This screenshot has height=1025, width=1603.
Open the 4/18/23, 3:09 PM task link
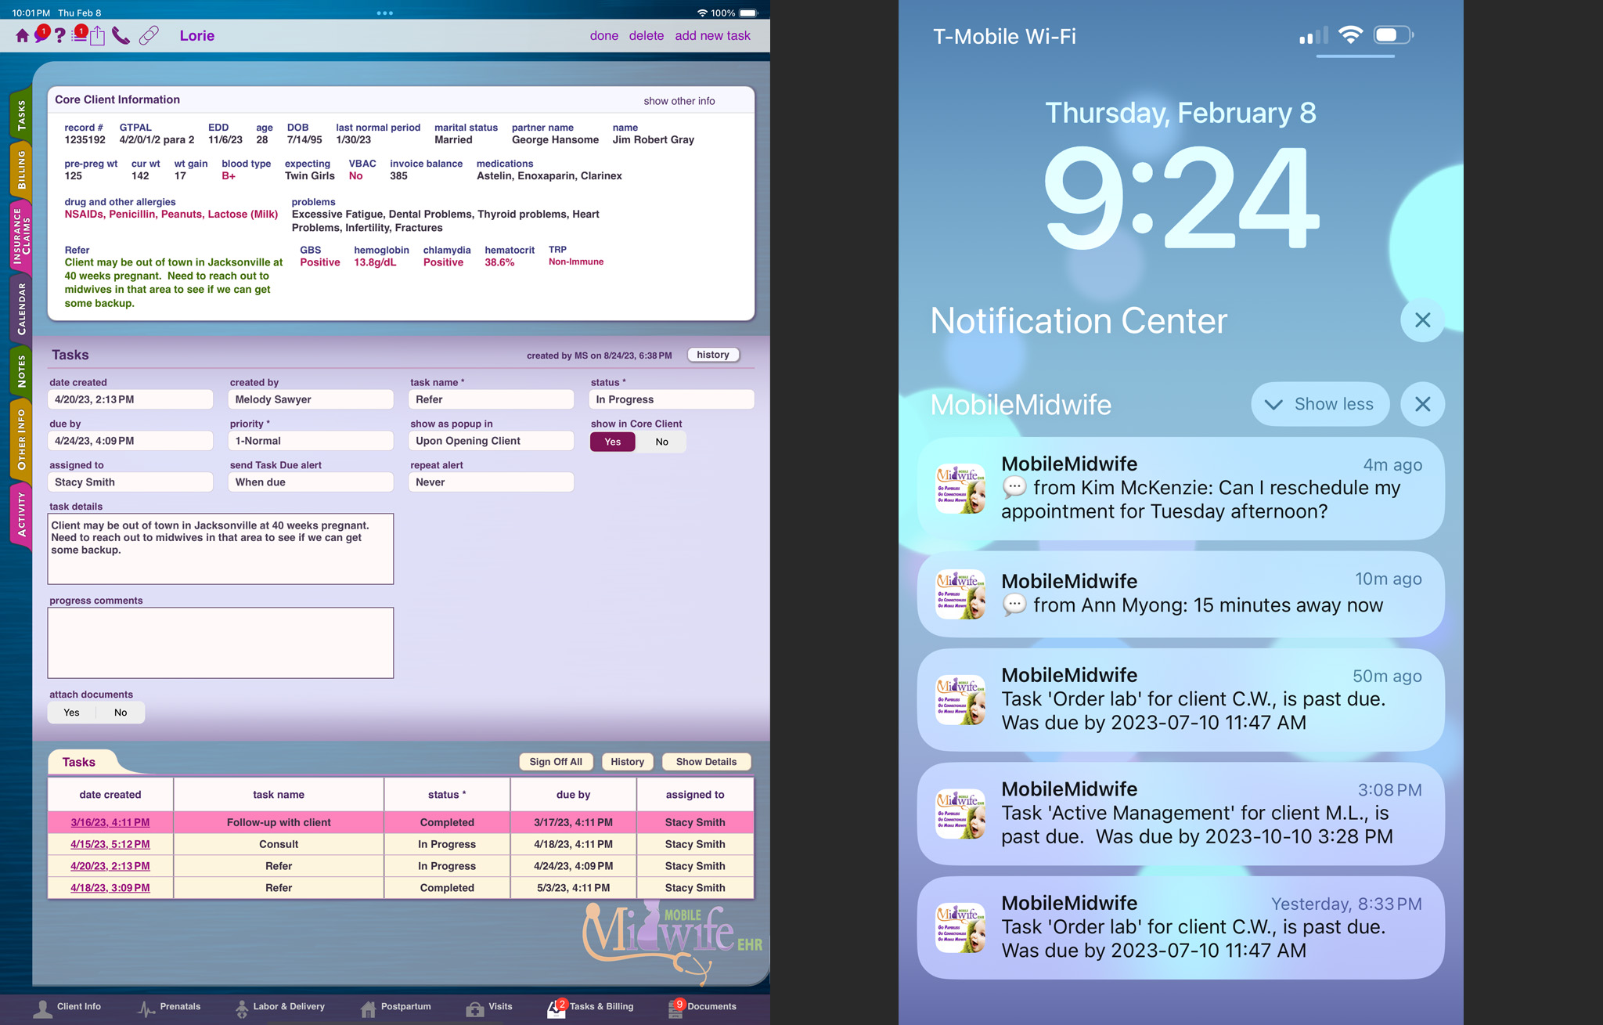click(110, 888)
